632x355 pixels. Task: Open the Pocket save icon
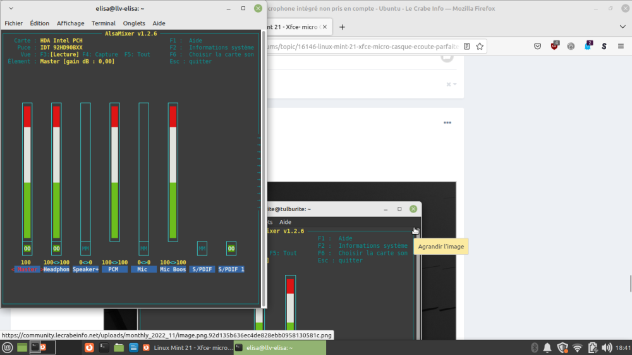pyautogui.click(x=537, y=46)
